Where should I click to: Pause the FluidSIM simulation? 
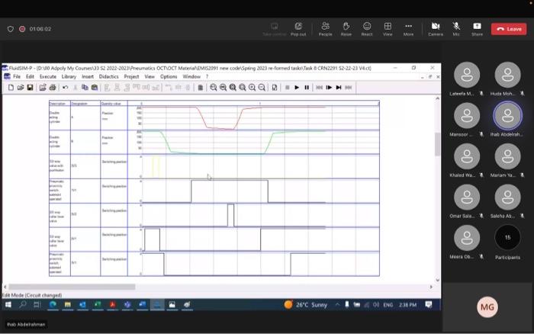307,88
